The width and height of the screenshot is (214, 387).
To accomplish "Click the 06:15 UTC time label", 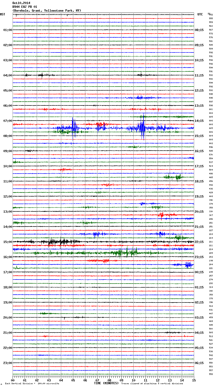I will click(199, 363).
